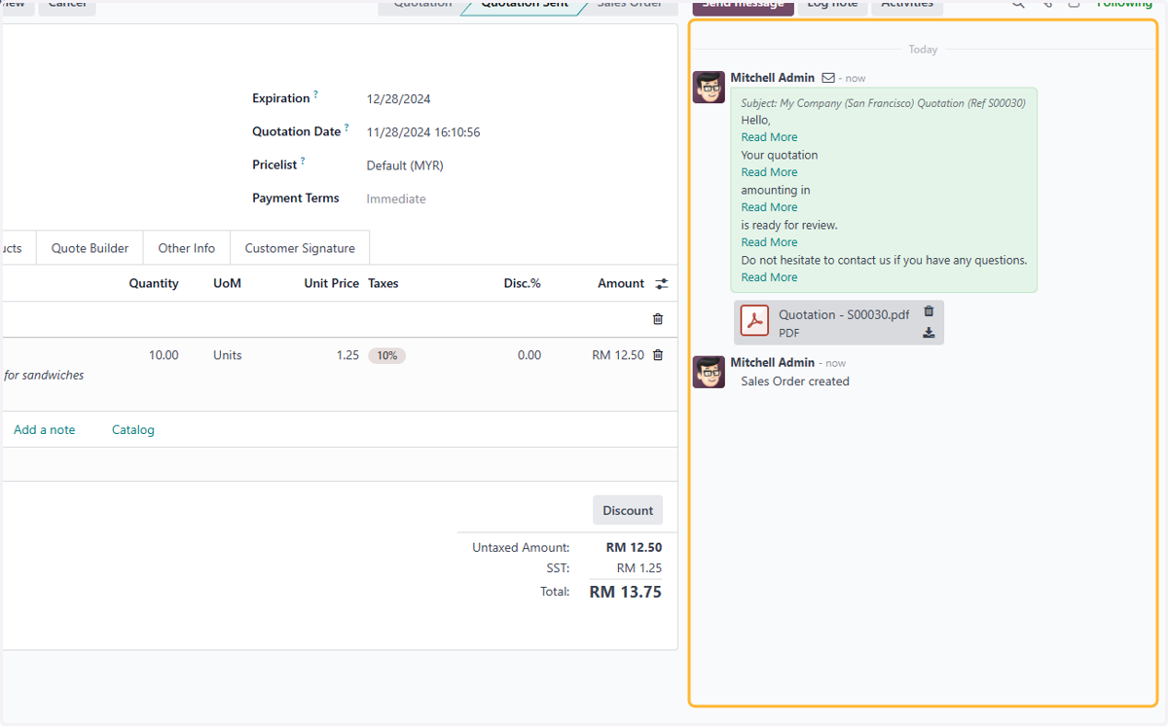This screenshot has width=1168, height=726.
Task: Open the Quotation - S00030.pdf file name
Action: 844,314
